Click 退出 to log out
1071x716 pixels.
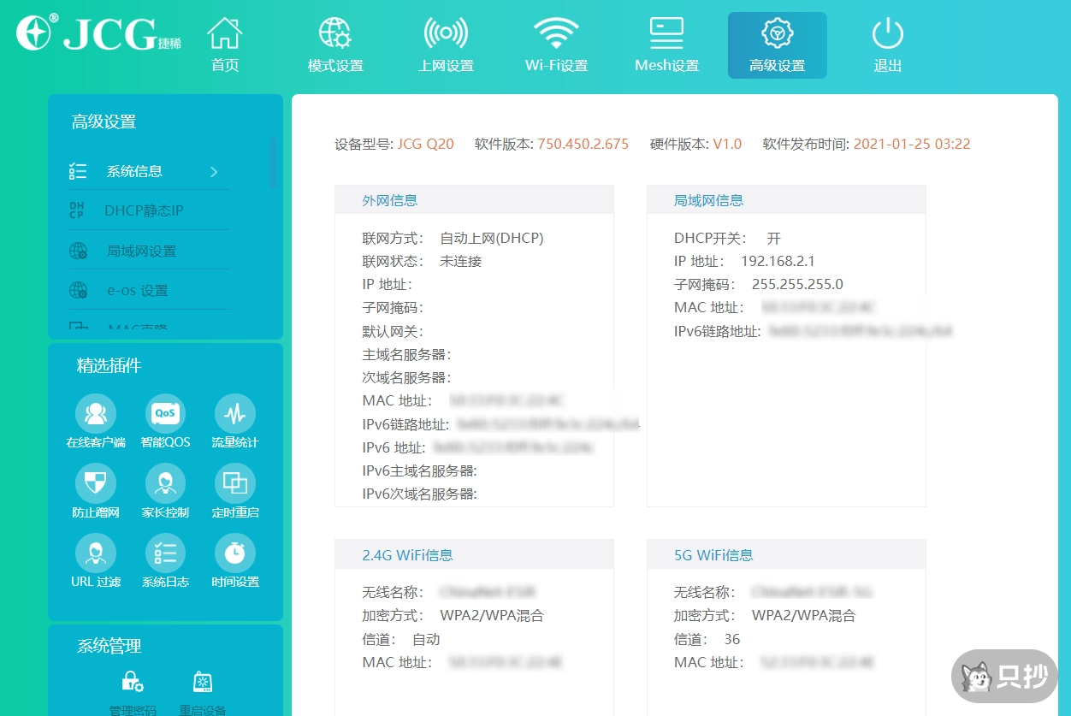click(887, 43)
